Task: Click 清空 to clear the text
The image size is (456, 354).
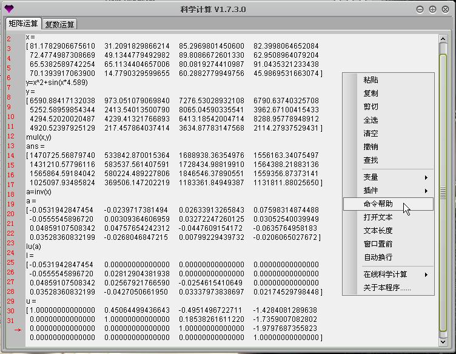Action: point(370,134)
